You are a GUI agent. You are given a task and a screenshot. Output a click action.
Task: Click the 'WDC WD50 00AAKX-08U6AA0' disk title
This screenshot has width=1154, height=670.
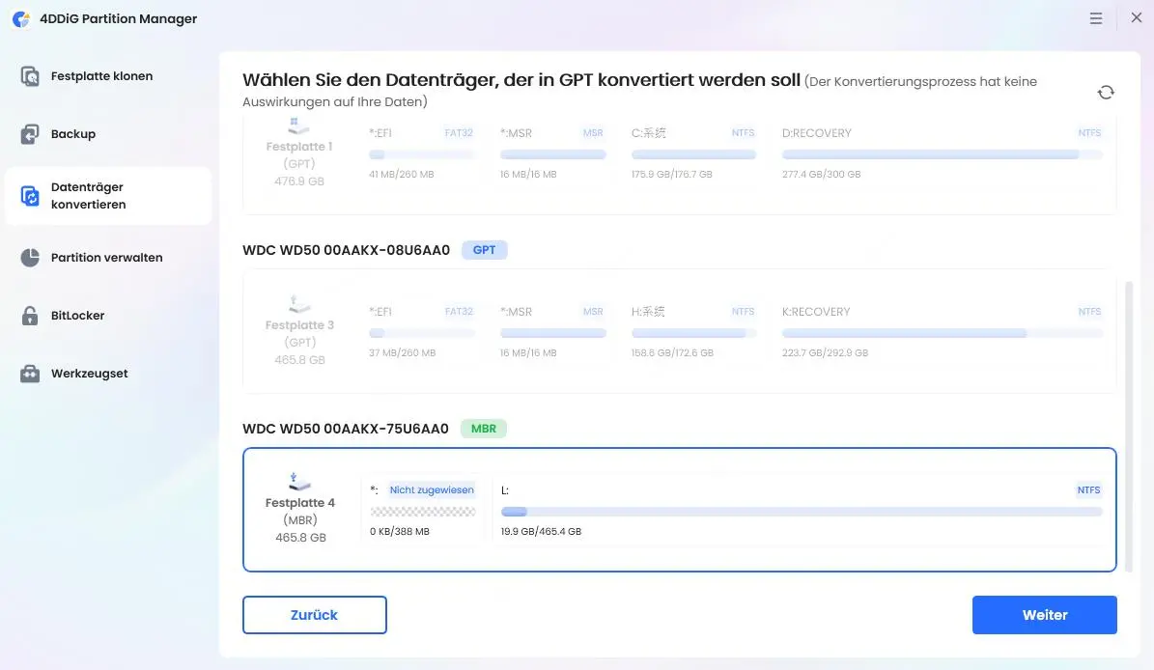coord(346,250)
